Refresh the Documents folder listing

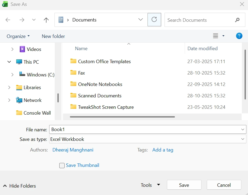(x=154, y=20)
